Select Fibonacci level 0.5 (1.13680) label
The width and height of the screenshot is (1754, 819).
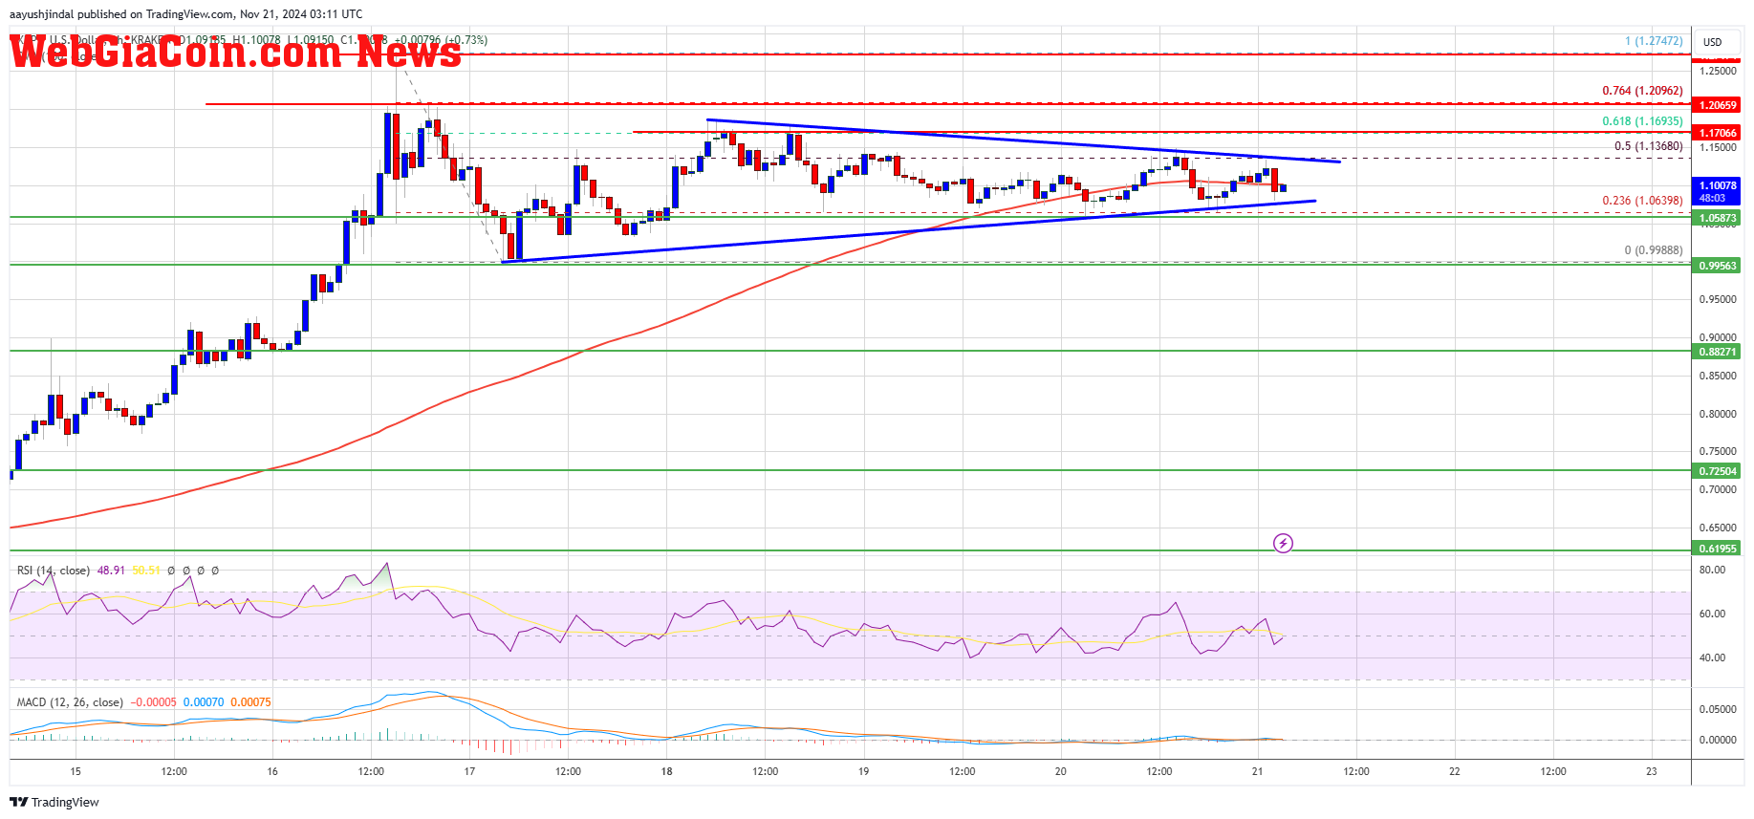pos(1648,146)
